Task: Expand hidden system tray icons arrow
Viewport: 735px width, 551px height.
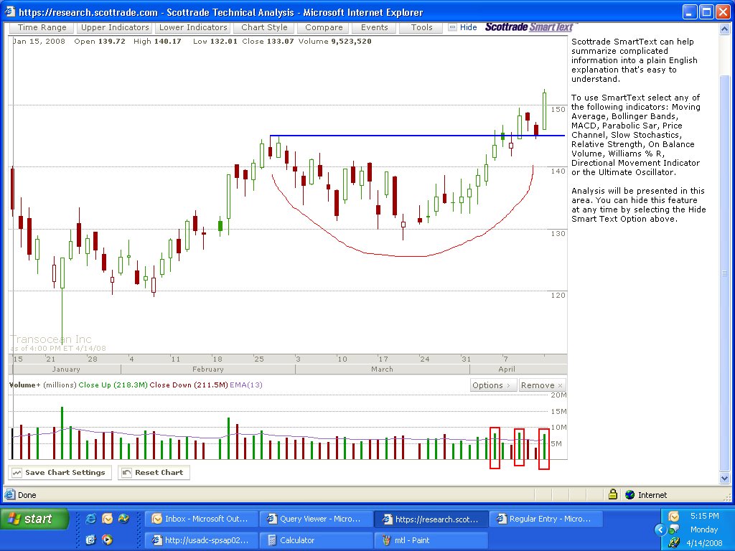Action: 660,529
